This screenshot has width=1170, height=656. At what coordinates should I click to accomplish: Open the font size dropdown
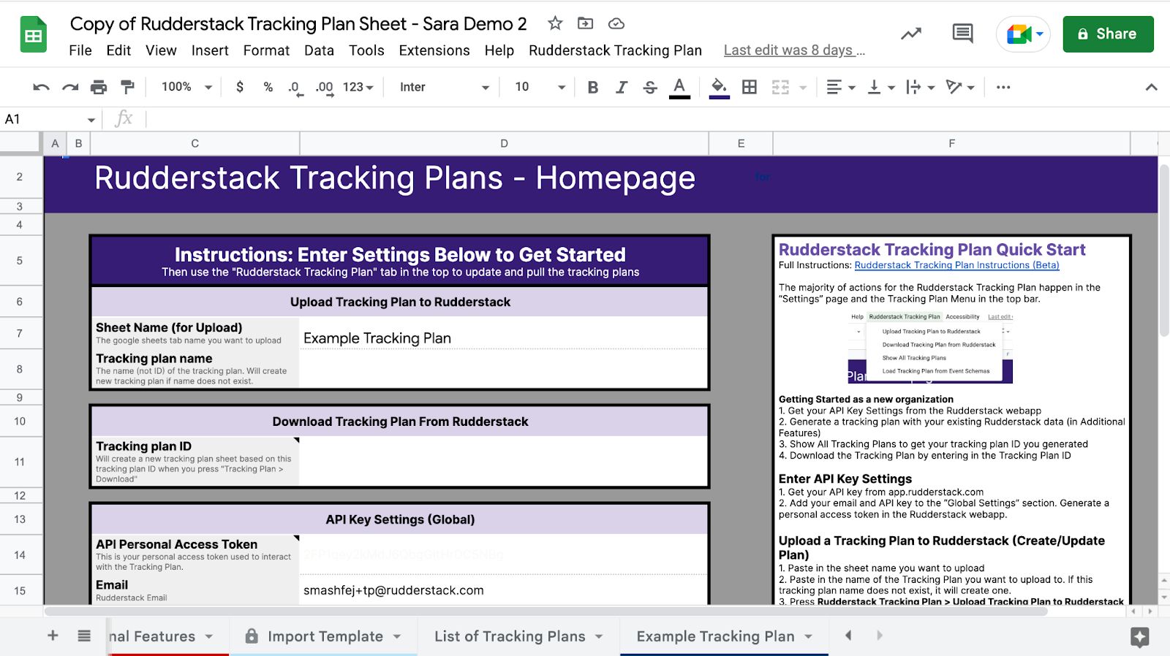coord(540,87)
